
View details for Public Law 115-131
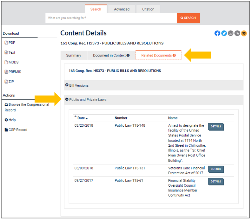[x=216, y=169]
